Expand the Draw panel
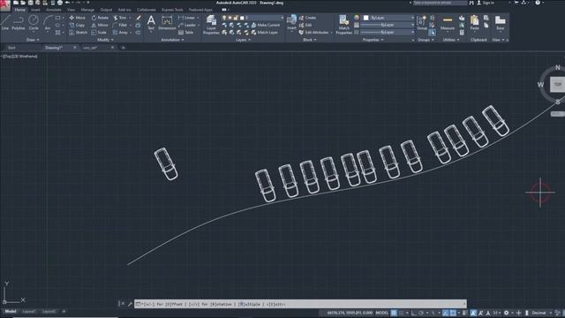The image size is (565, 318). pos(33,40)
